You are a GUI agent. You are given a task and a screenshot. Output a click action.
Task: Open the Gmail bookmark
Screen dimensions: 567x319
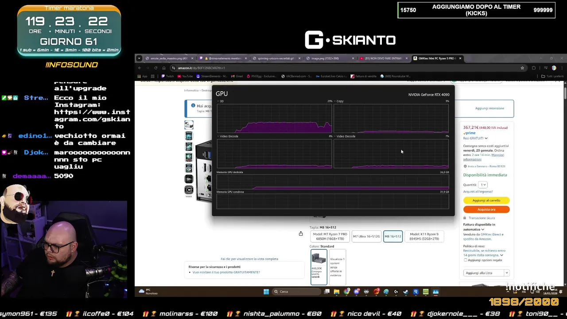(x=237, y=76)
